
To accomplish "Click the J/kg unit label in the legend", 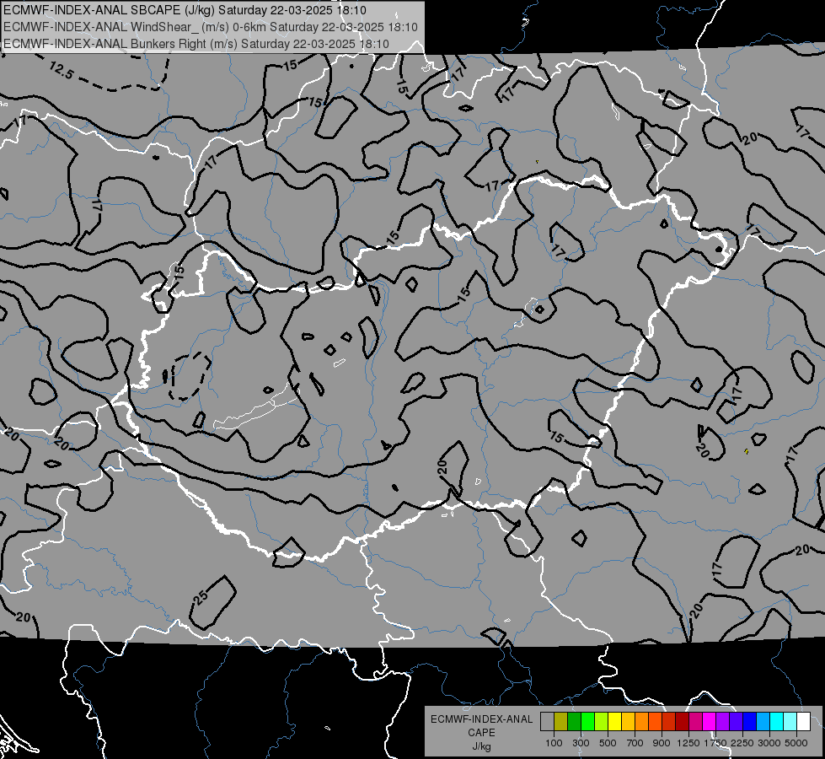I will 481,746.
